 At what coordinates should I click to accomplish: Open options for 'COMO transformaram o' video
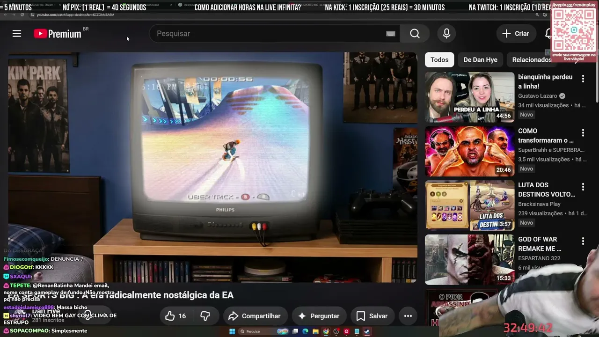[583, 133]
